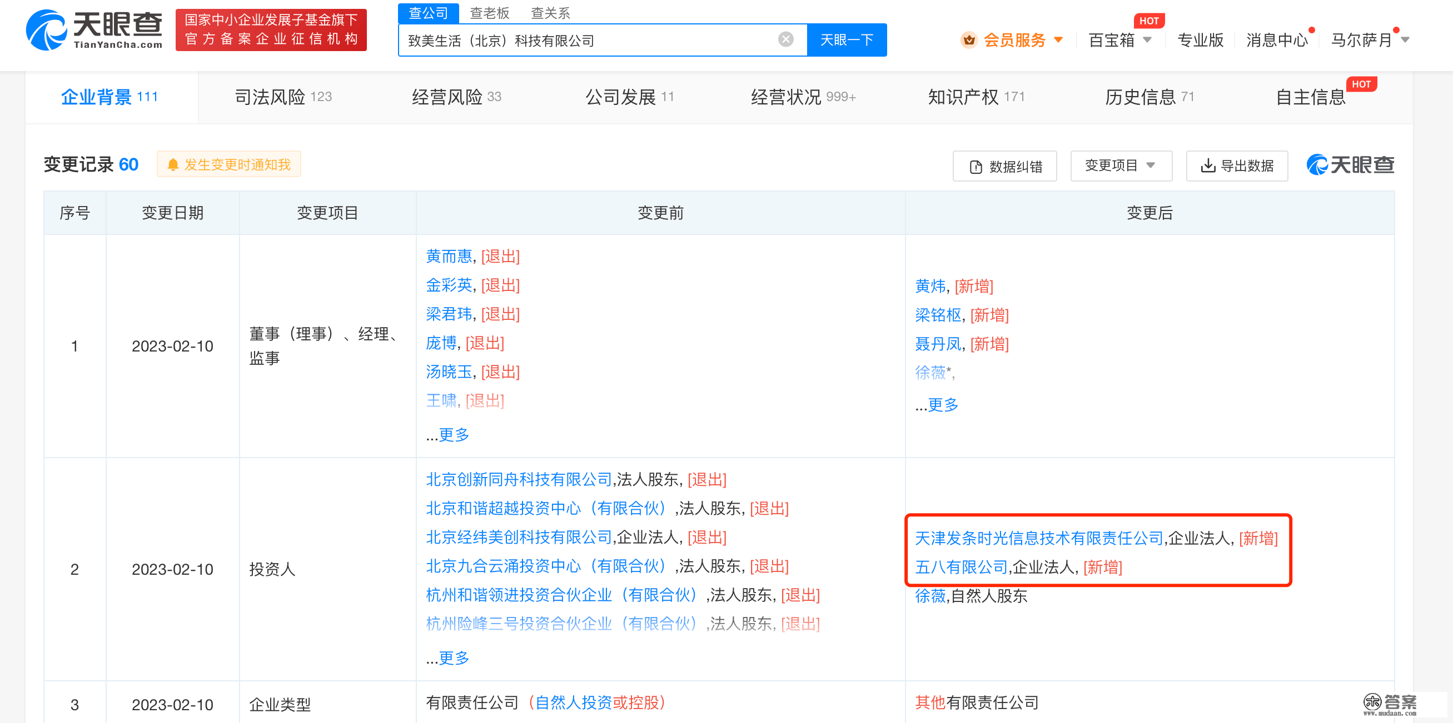Open 天津发条时光信息技术有限责任公司 link

[x=1039, y=538]
